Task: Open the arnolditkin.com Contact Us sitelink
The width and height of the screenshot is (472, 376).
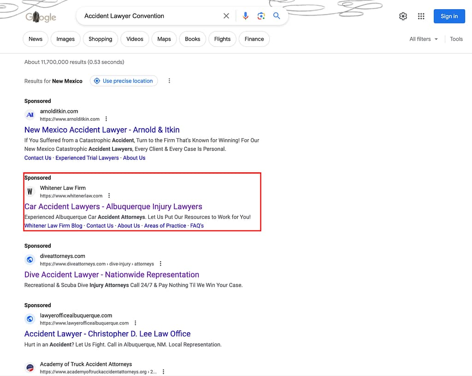Action: 38,158
